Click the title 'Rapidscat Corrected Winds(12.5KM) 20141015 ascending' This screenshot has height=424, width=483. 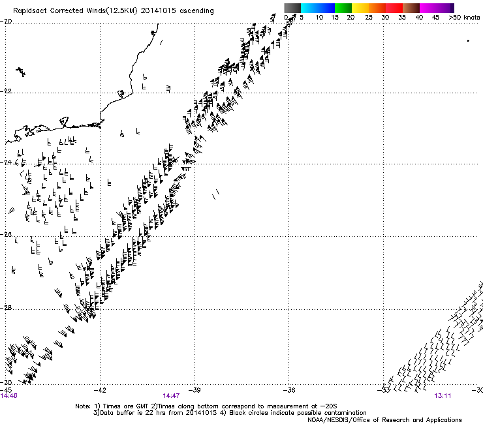click(114, 11)
